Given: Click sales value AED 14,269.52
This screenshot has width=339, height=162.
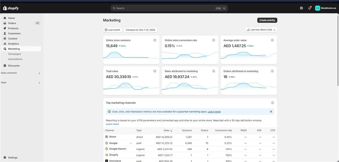Looking at the screenshot, I should click(x=164, y=137).
